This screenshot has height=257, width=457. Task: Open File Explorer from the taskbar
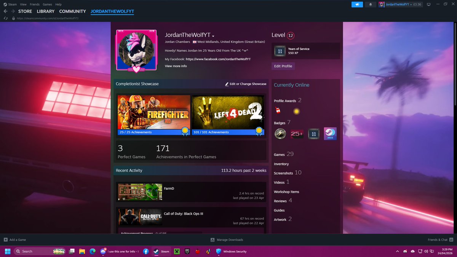coord(82,251)
